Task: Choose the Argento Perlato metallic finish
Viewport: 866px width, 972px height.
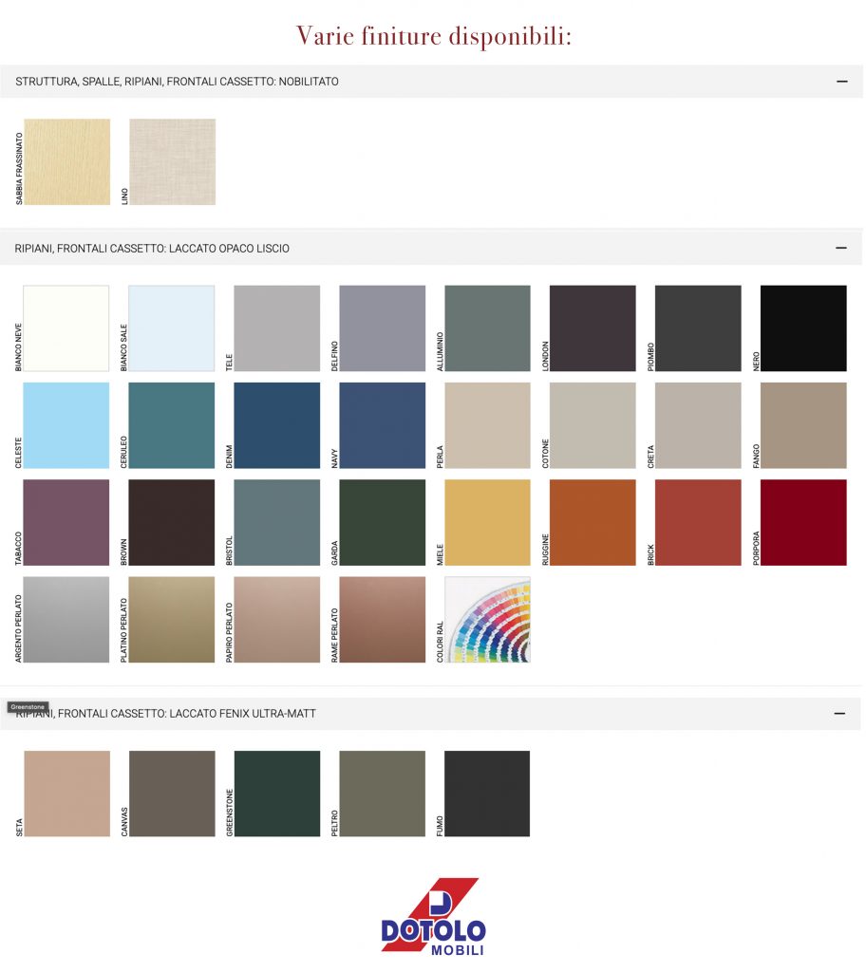Action: 66,620
